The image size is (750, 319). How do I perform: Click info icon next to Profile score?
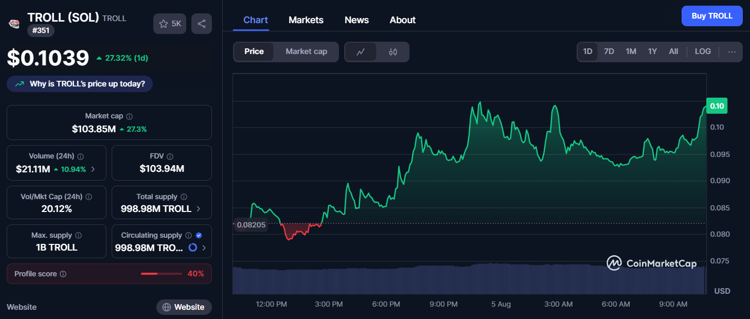point(63,274)
